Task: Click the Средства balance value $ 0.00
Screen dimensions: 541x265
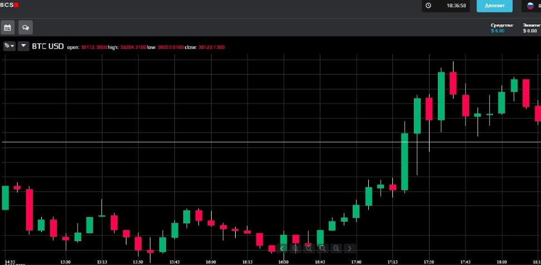Action: pyautogui.click(x=498, y=31)
